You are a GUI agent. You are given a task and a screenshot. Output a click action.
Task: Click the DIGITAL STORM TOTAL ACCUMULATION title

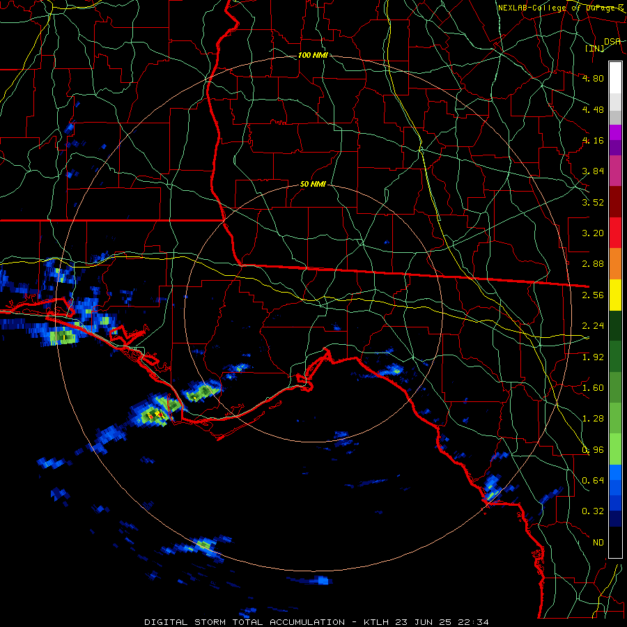pyautogui.click(x=245, y=622)
